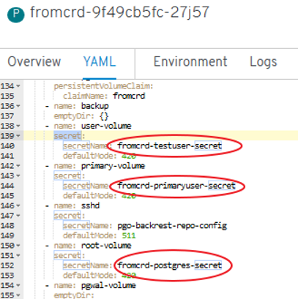Click 'emptyDir: {}' on line 137

pos(81,116)
